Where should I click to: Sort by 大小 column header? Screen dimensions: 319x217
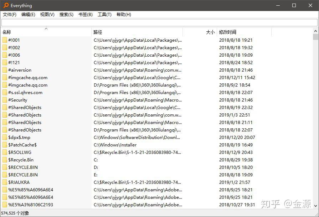click(200, 32)
